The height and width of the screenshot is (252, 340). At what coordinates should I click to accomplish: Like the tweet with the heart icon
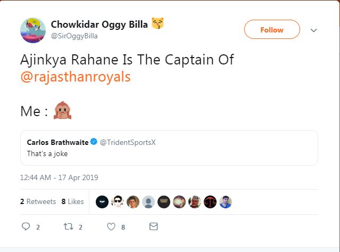click(111, 226)
